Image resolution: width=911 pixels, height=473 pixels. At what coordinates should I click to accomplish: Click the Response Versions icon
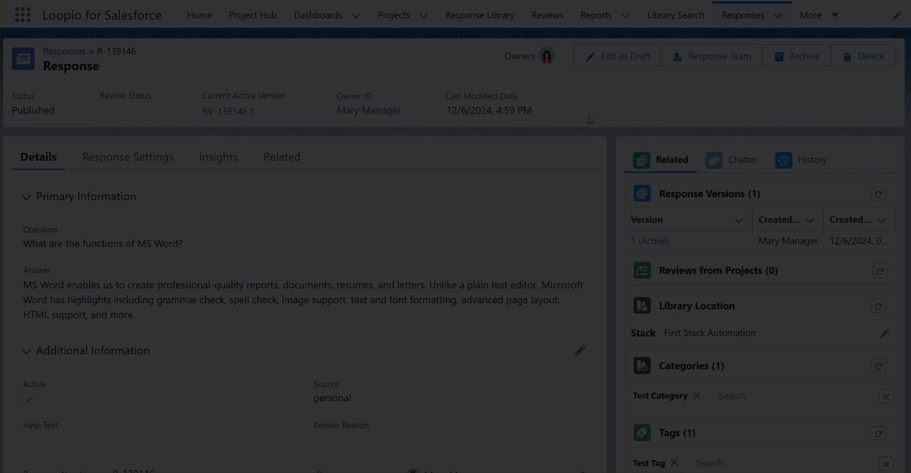coord(642,194)
